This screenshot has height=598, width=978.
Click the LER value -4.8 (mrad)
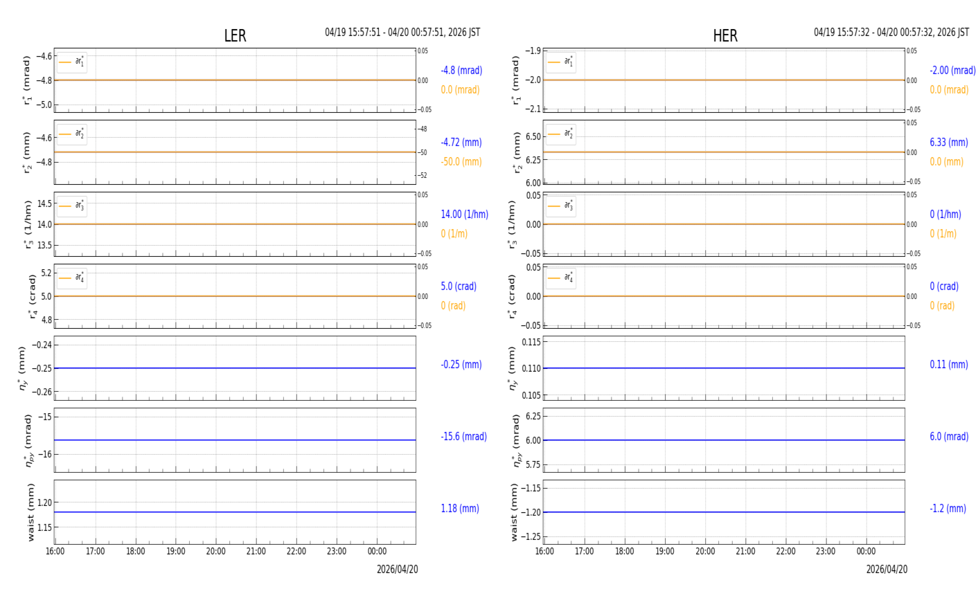click(x=461, y=71)
